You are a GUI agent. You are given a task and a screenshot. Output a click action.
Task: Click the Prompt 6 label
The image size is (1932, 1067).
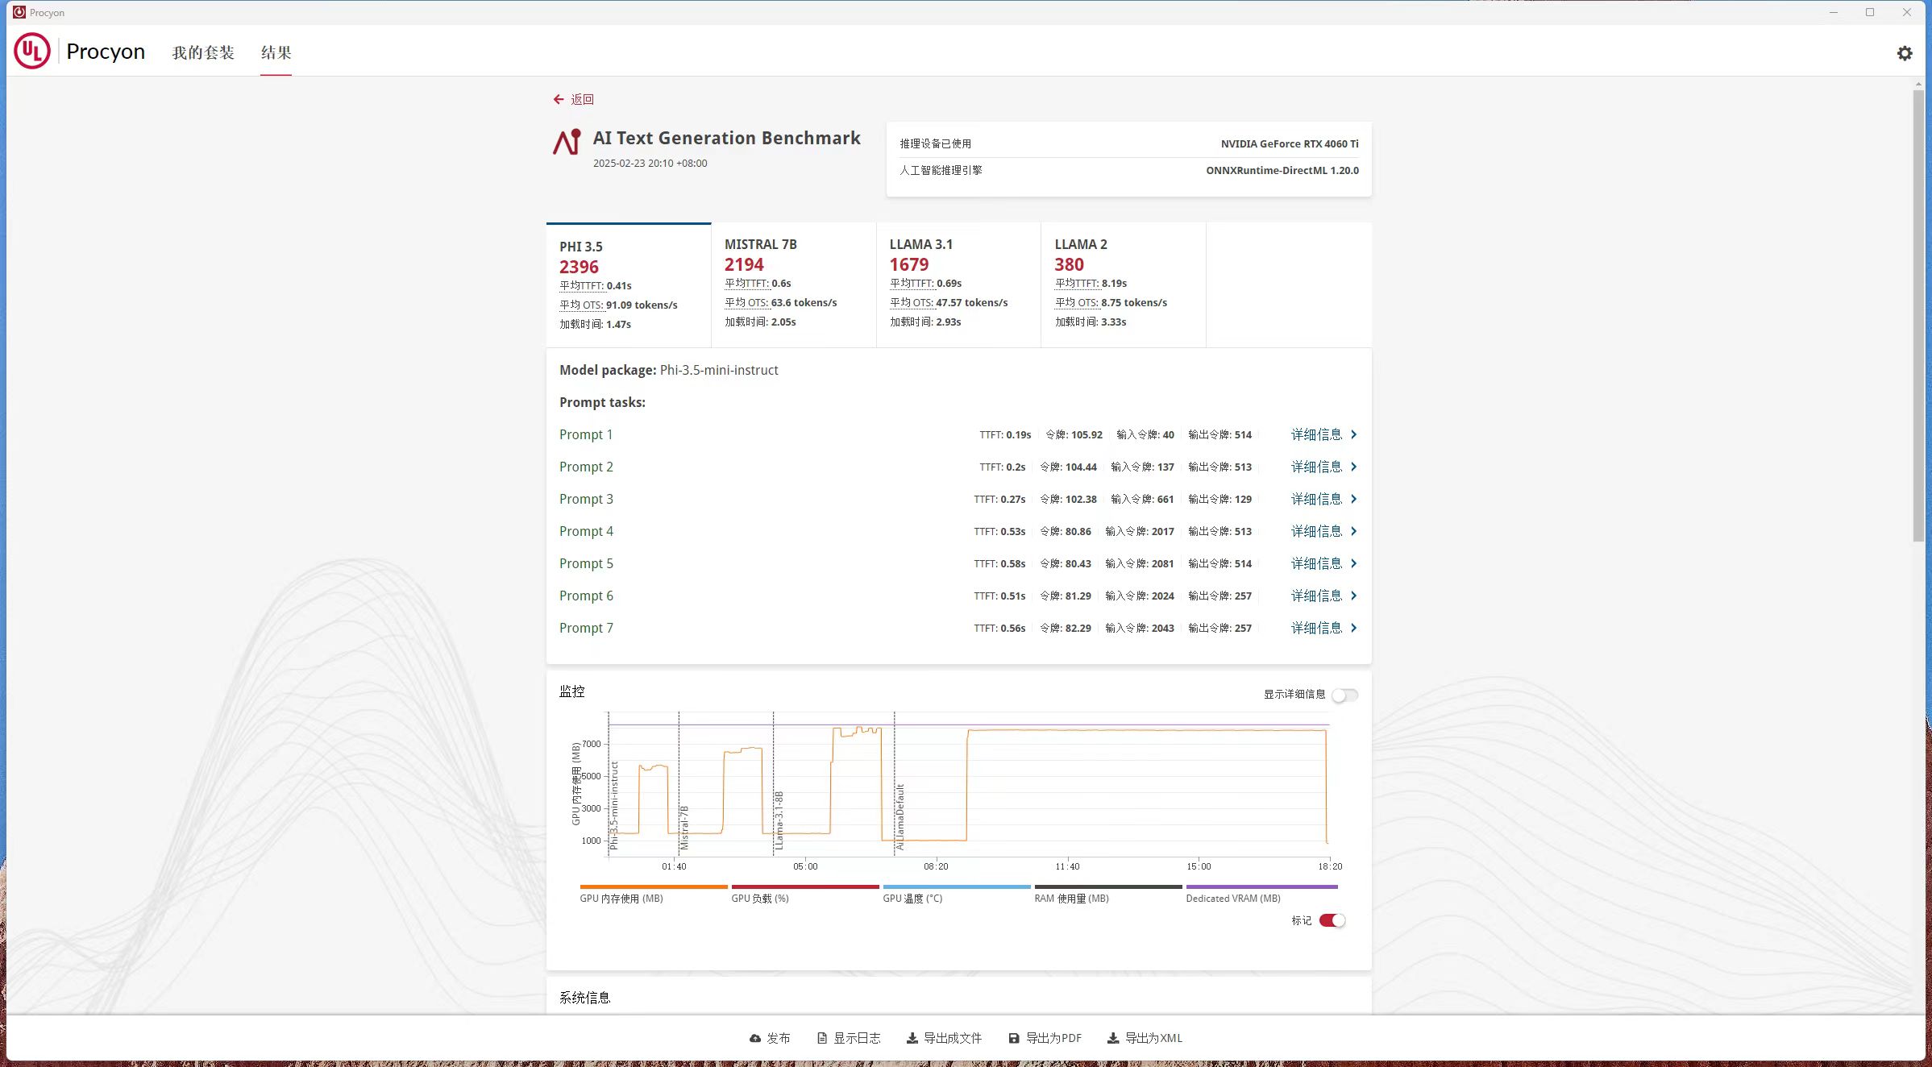586,596
